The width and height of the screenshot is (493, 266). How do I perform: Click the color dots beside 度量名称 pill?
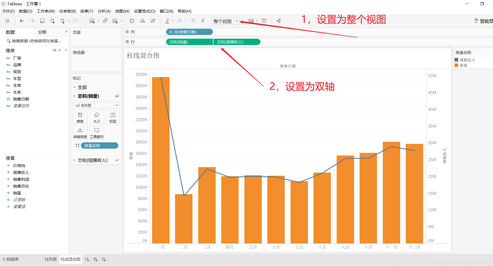coord(78,145)
